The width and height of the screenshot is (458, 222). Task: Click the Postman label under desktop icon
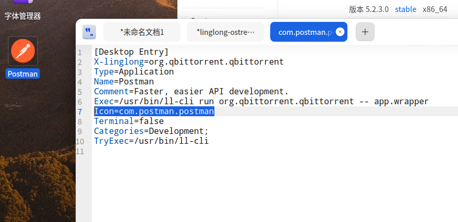point(23,74)
